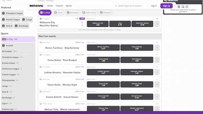Open the Sports menu item
This screenshot has height=114, width=203.
[69, 6]
